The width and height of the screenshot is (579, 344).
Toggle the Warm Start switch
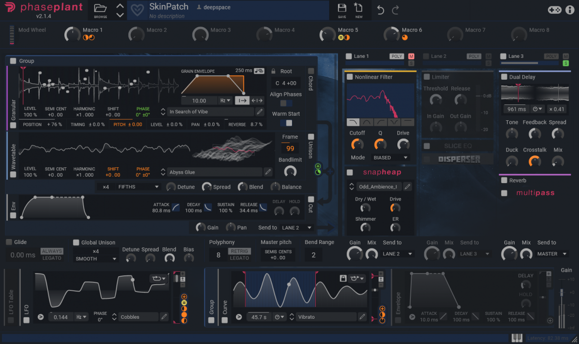click(286, 123)
